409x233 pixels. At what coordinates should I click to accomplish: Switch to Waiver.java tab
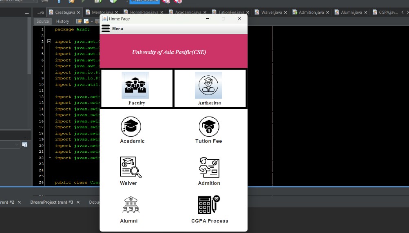pyautogui.click(x=272, y=12)
